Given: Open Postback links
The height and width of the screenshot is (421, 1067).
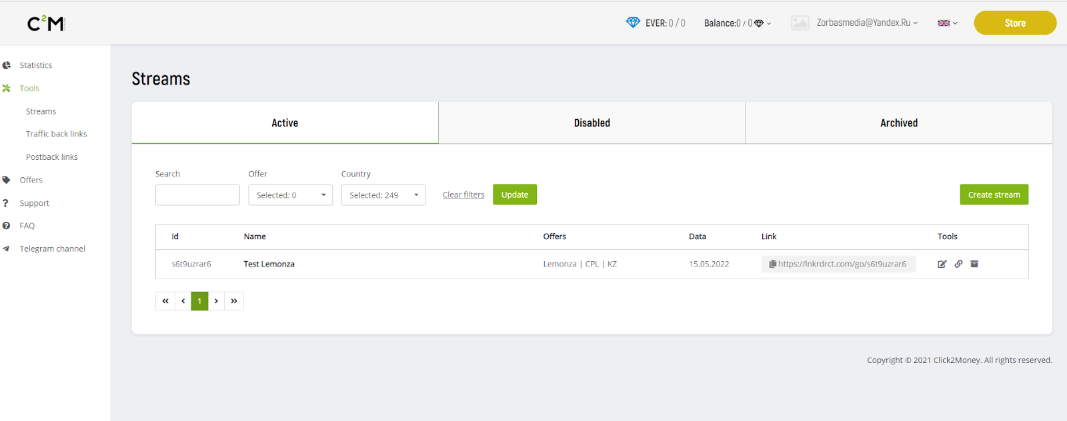Looking at the screenshot, I should [x=52, y=157].
